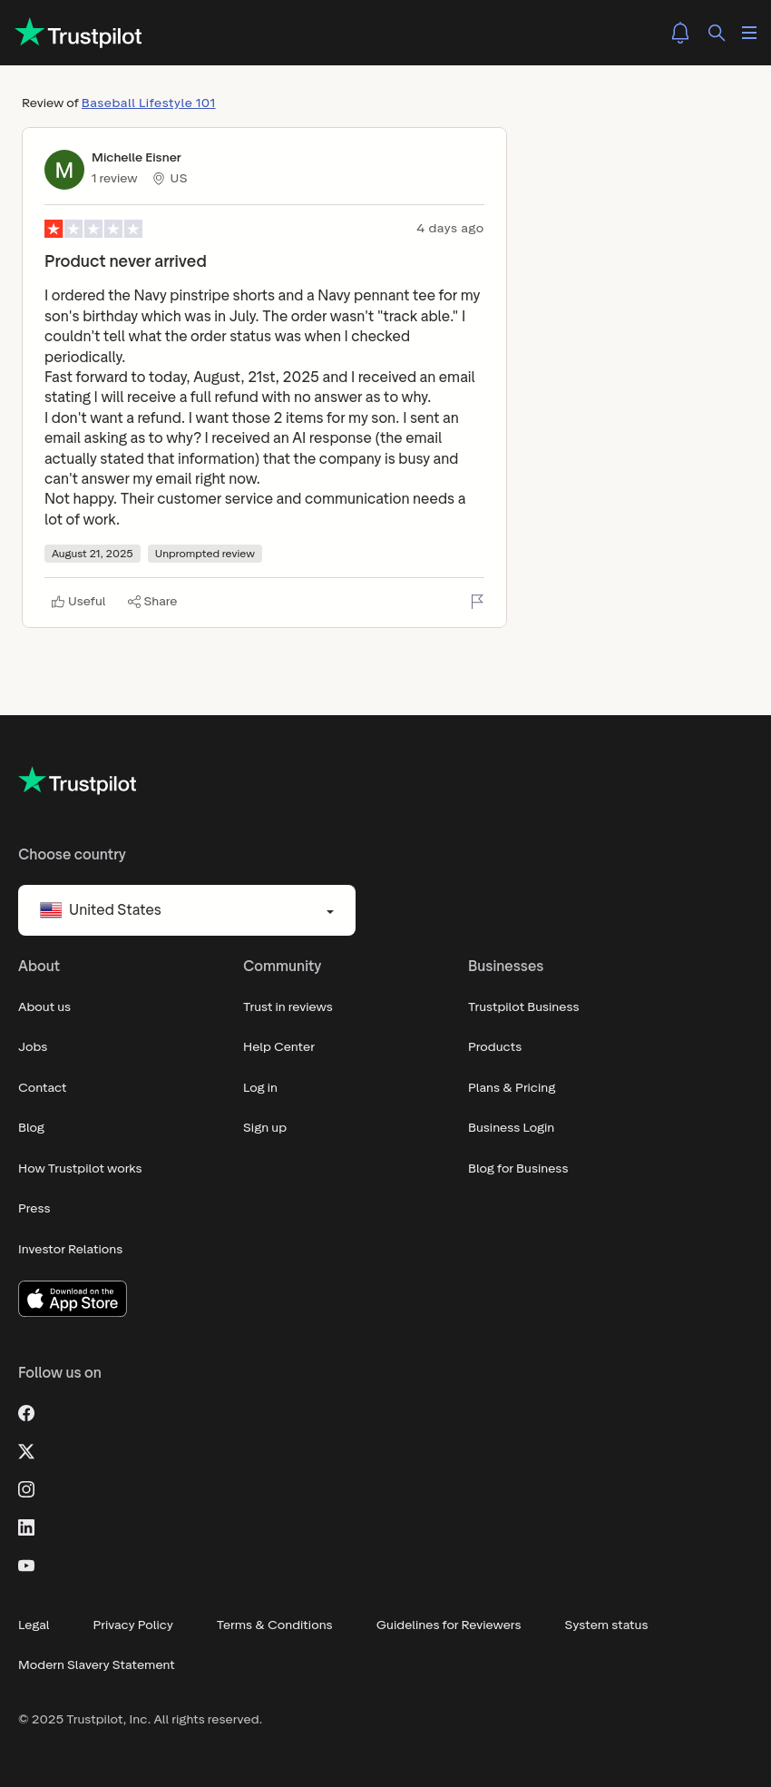Image resolution: width=771 pixels, height=1787 pixels.
Task: Open Modern Slavery Statement link
Action: [x=96, y=1665]
